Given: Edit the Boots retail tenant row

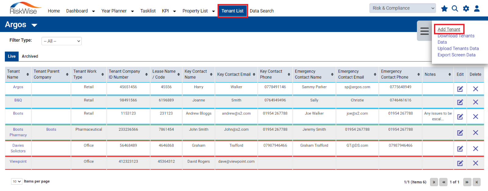Looking at the screenshot, I should coord(460,117).
